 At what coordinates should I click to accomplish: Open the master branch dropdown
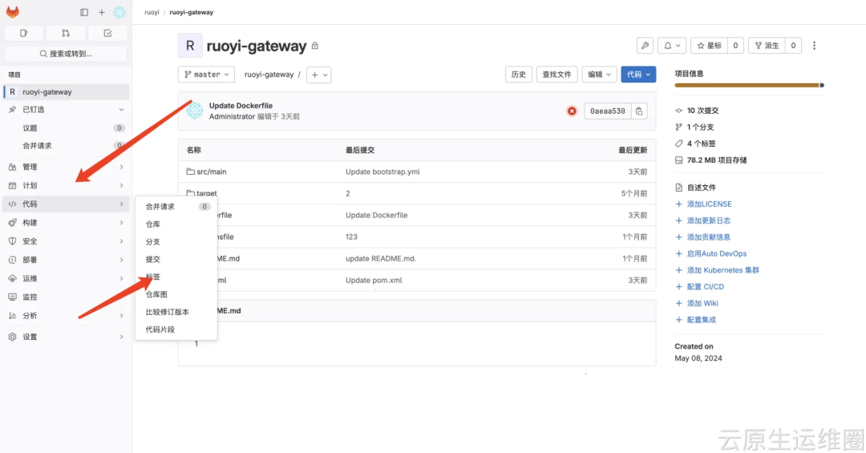206,75
